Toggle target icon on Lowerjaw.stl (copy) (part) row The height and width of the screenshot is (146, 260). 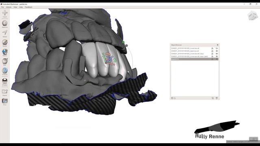pos(212,56)
